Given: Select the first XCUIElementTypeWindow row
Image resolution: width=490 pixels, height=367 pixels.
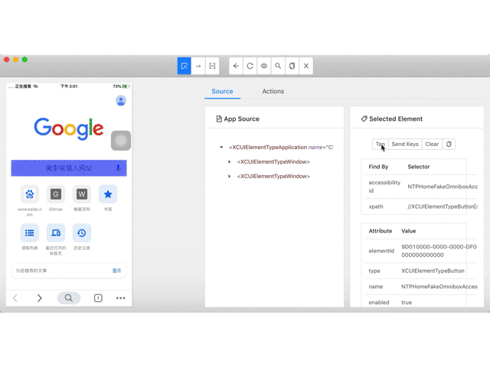Looking at the screenshot, I should point(273,161).
